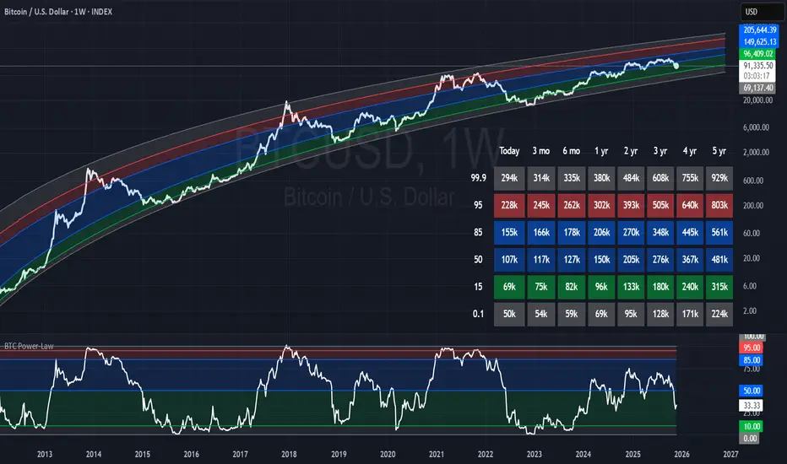Click the gray 50k cell
This screenshot has height=464, width=787.
click(509, 314)
